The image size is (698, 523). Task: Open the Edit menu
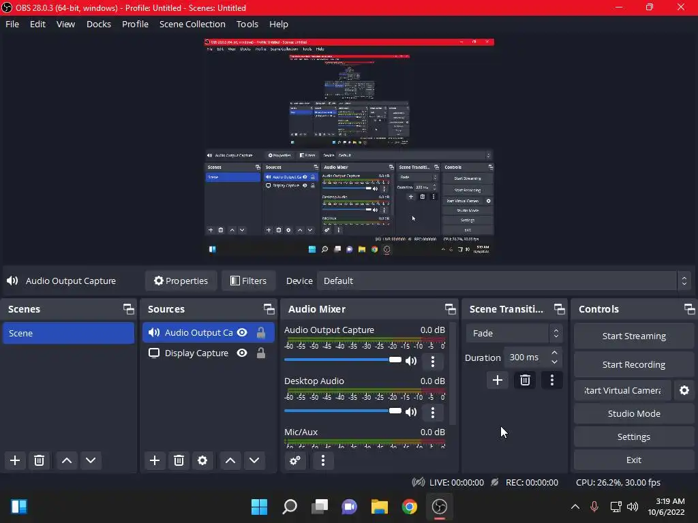(x=38, y=24)
